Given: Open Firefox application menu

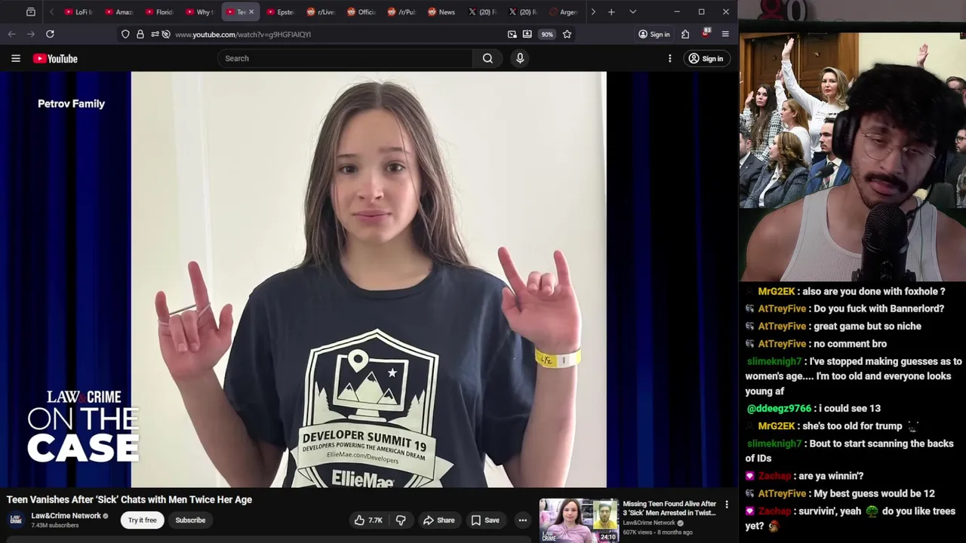Looking at the screenshot, I should 725,34.
